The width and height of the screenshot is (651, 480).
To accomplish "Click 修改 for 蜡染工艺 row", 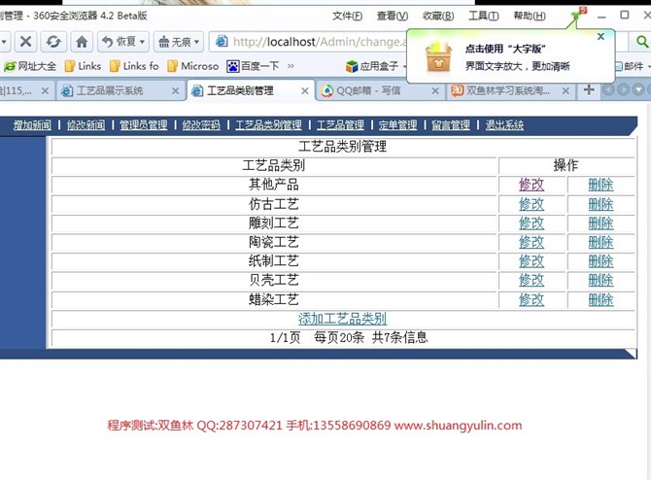I will pos(531,300).
